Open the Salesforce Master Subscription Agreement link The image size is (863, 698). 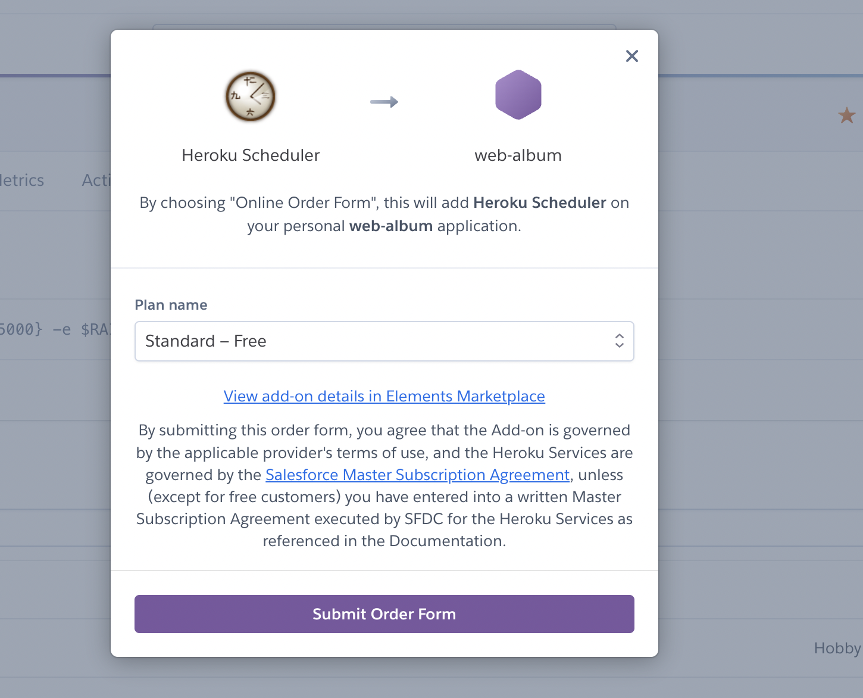417,475
